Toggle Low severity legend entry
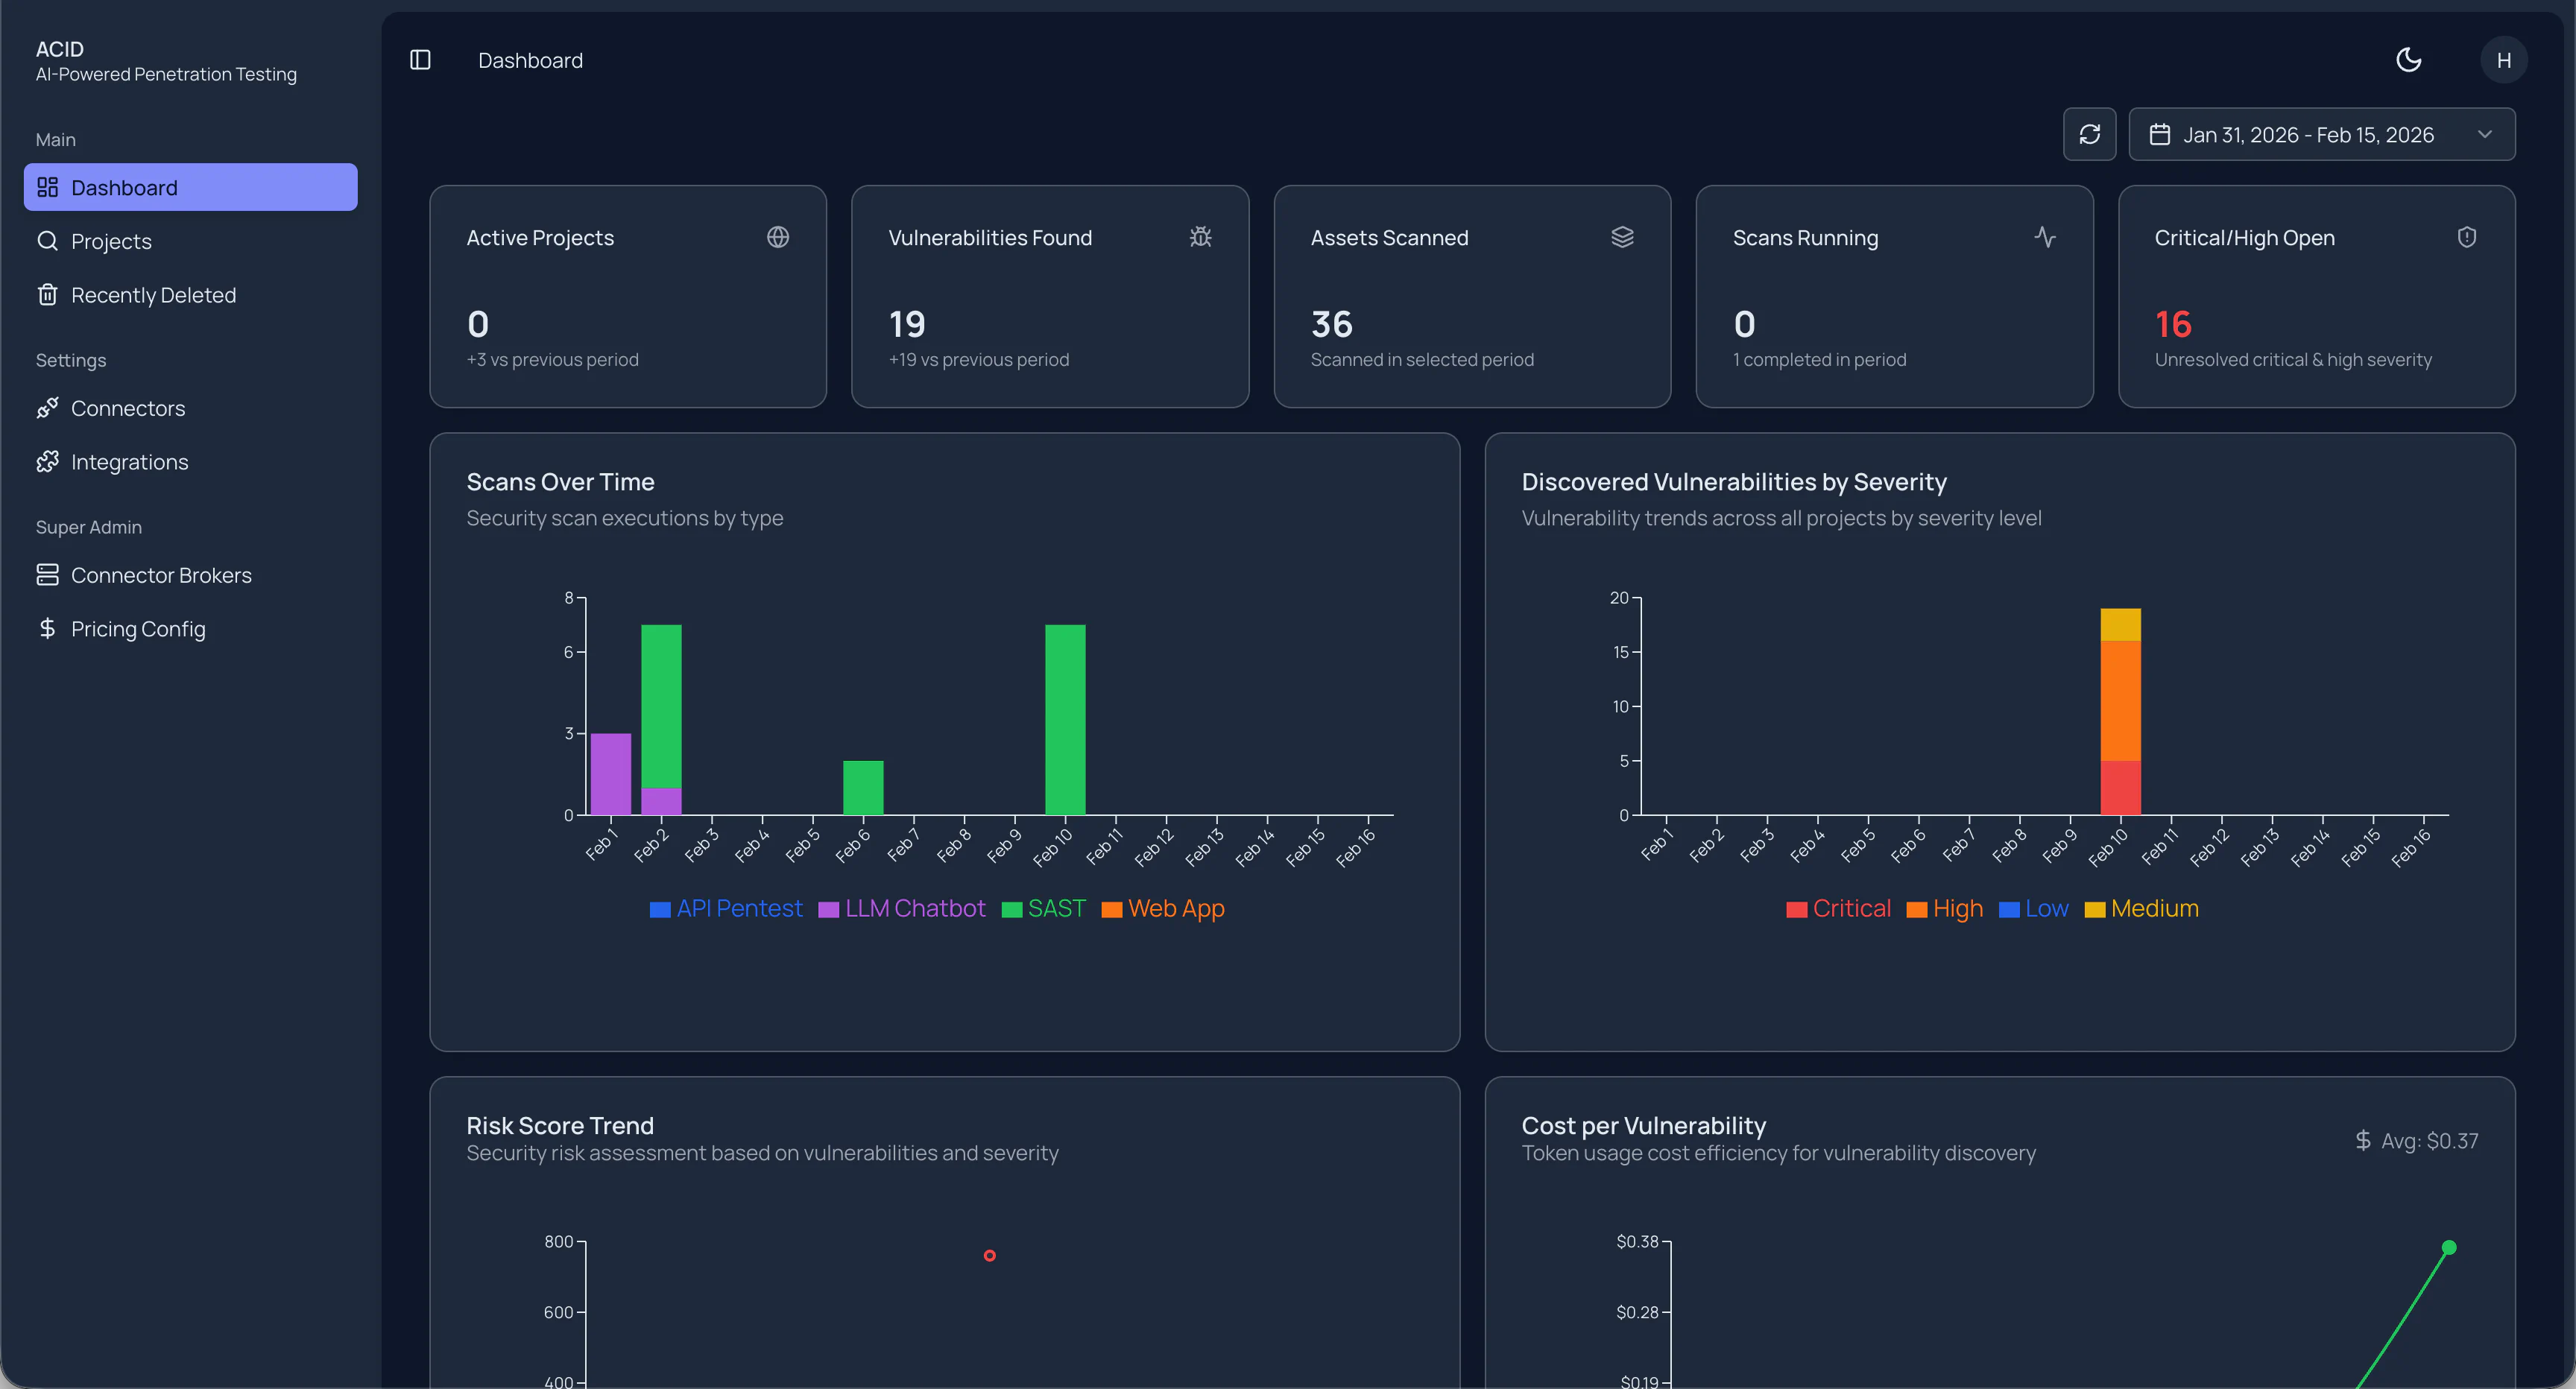The width and height of the screenshot is (2576, 1389). 2033,909
